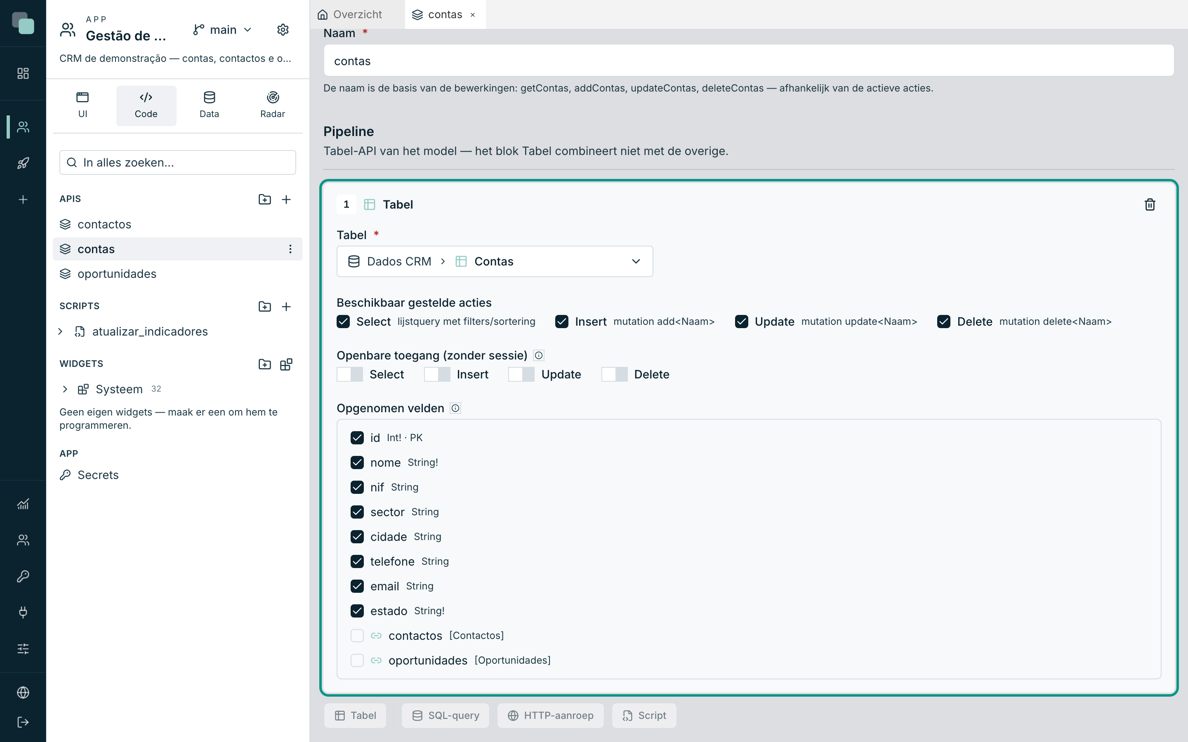Uncheck the nif field checkbox
Screen dimensions: 1188x742
(x=357, y=487)
